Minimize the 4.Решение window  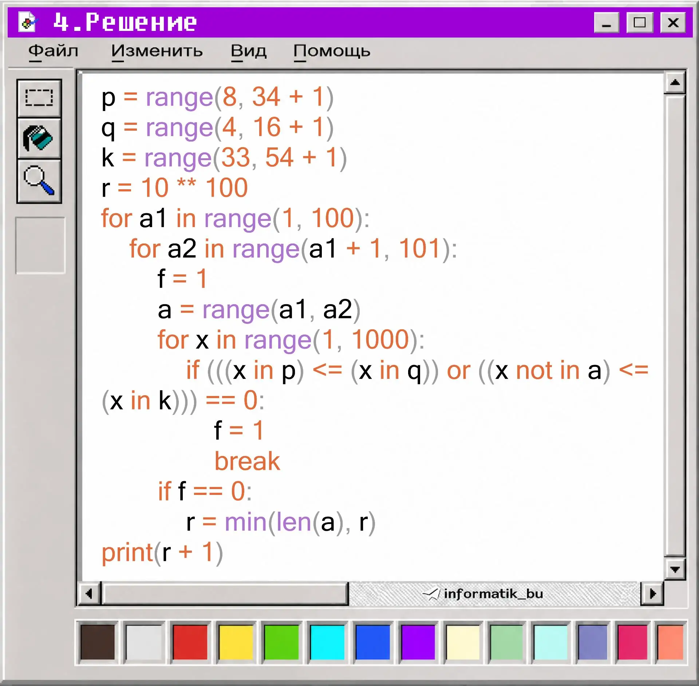click(x=607, y=23)
